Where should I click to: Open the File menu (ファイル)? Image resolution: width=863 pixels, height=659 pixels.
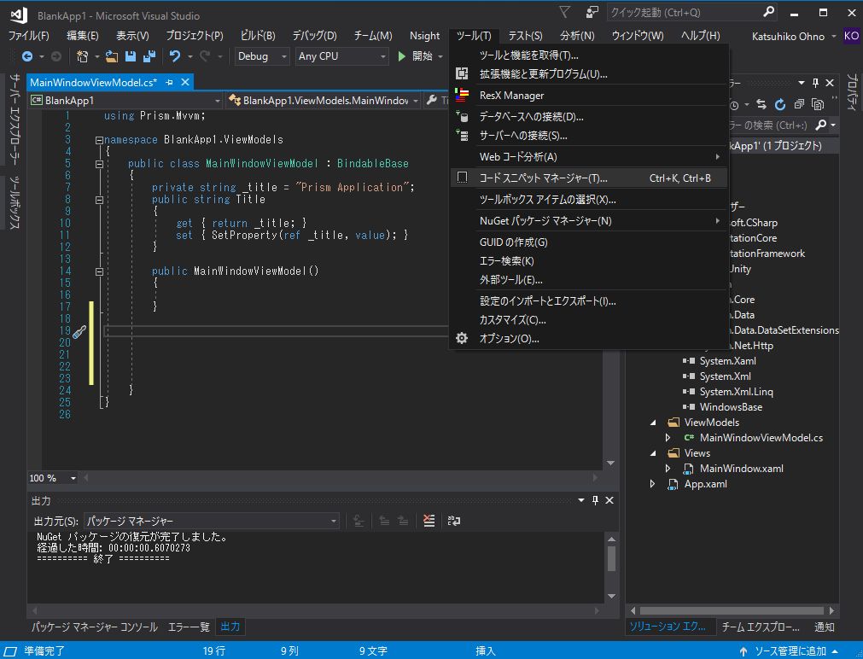pos(29,36)
